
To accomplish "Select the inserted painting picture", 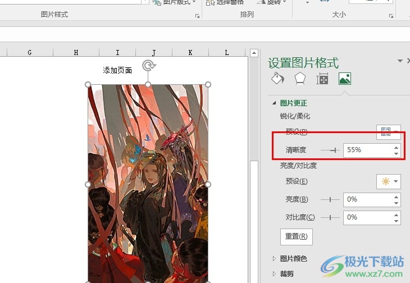I will (148, 183).
